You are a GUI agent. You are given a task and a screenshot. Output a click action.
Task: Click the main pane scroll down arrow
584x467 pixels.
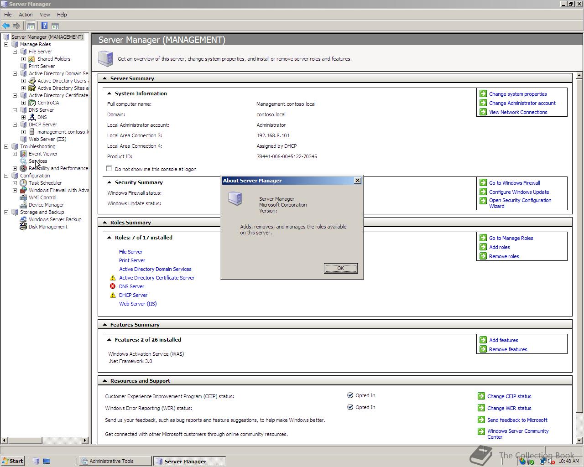tap(579, 441)
